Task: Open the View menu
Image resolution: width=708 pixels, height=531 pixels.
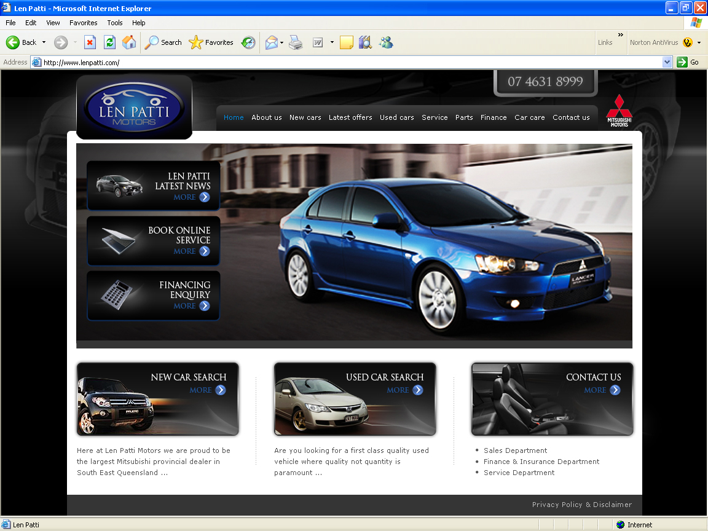Action: [53, 23]
